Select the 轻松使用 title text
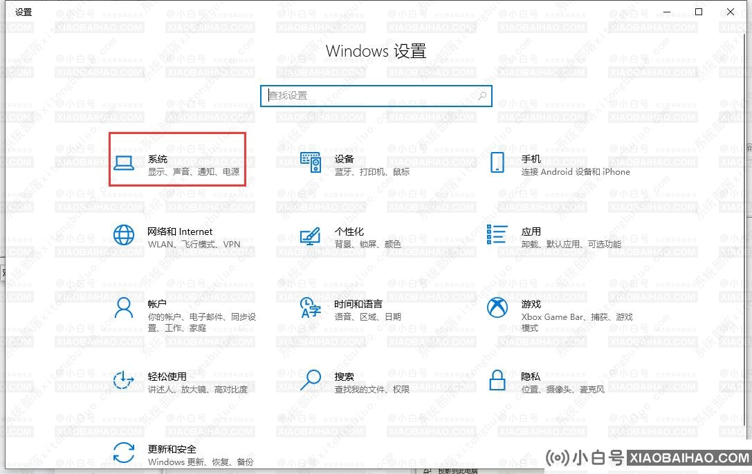 coord(167,377)
